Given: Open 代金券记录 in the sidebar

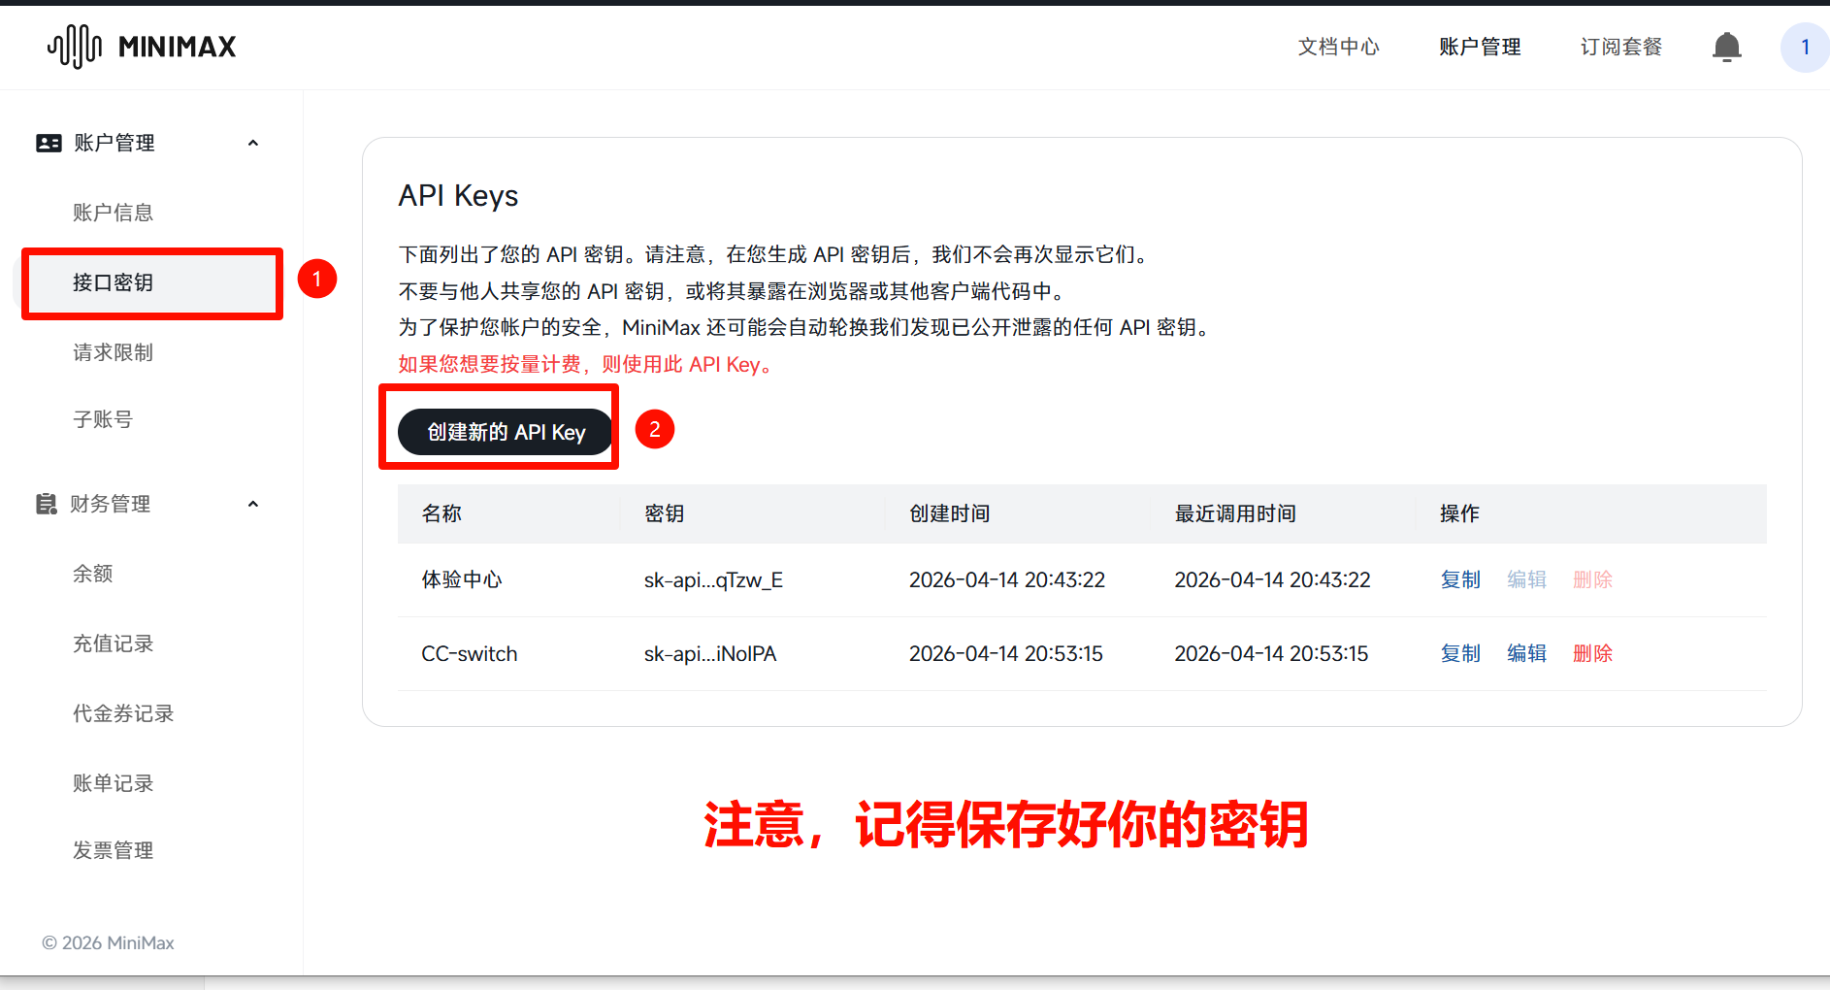Looking at the screenshot, I should [x=123, y=713].
